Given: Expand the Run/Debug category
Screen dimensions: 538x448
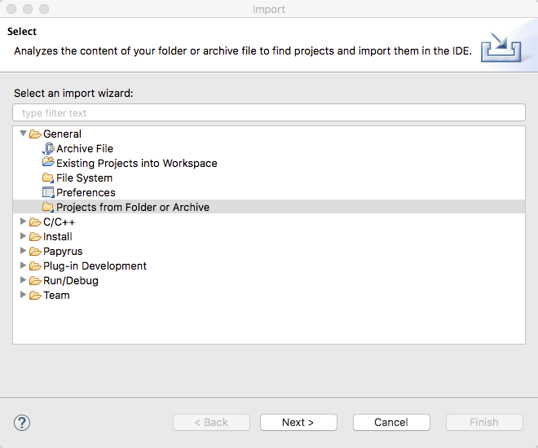Looking at the screenshot, I should (x=23, y=280).
